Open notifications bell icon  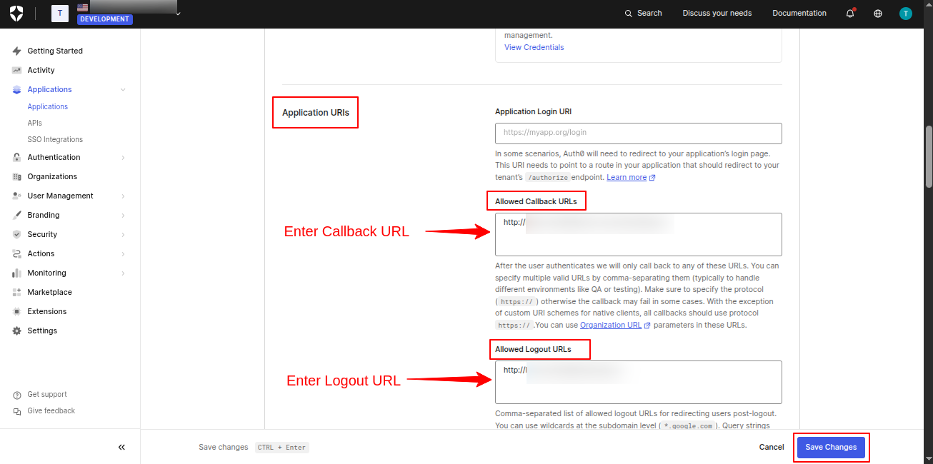(850, 13)
